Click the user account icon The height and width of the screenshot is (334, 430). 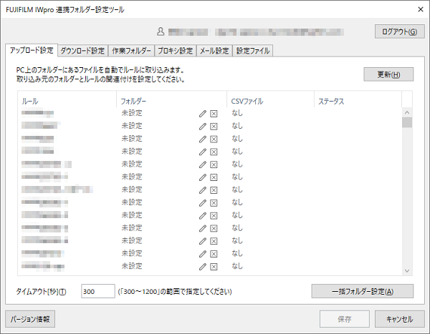[161, 31]
